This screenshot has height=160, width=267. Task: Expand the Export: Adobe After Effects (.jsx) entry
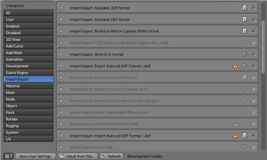pos(61,112)
